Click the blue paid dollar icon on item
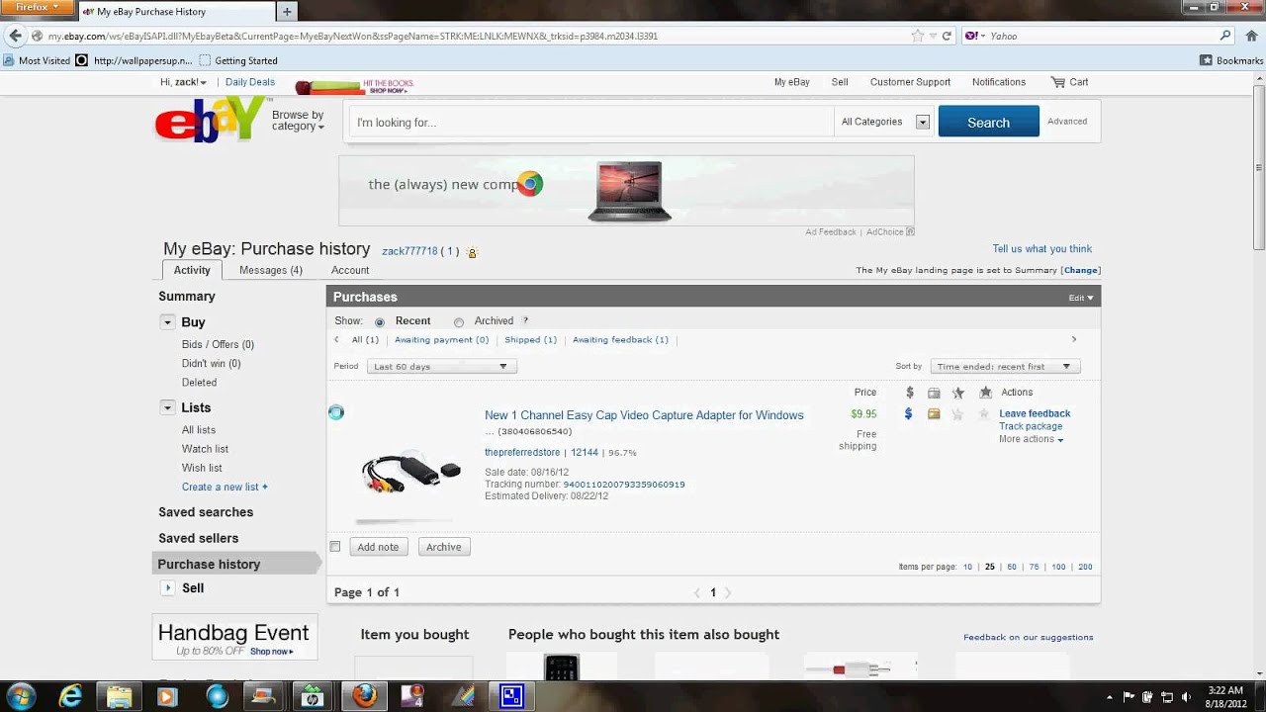Image resolution: width=1266 pixels, height=712 pixels. click(x=908, y=414)
